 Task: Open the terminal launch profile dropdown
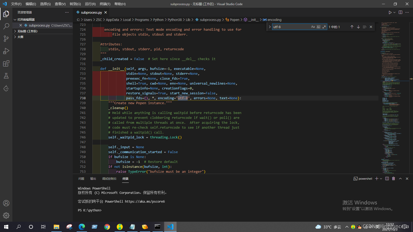(x=381, y=179)
